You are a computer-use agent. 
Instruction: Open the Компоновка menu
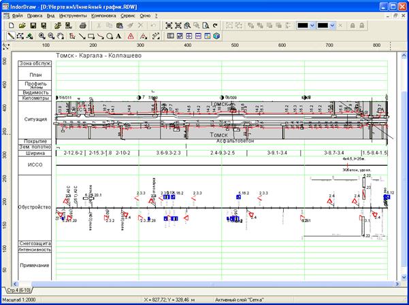tap(112, 14)
